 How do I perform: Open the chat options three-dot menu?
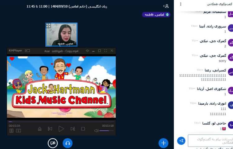tap(181, 4)
